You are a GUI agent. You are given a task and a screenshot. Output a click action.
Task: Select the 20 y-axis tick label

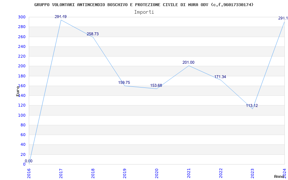23,154
